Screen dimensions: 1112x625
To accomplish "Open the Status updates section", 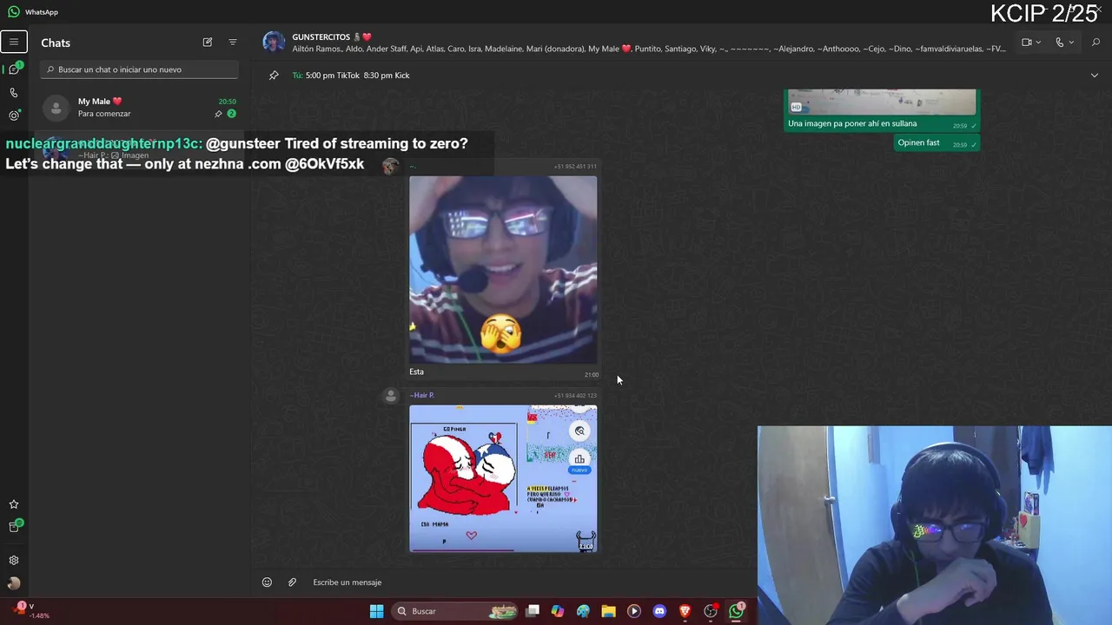I will tap(14, 115).
